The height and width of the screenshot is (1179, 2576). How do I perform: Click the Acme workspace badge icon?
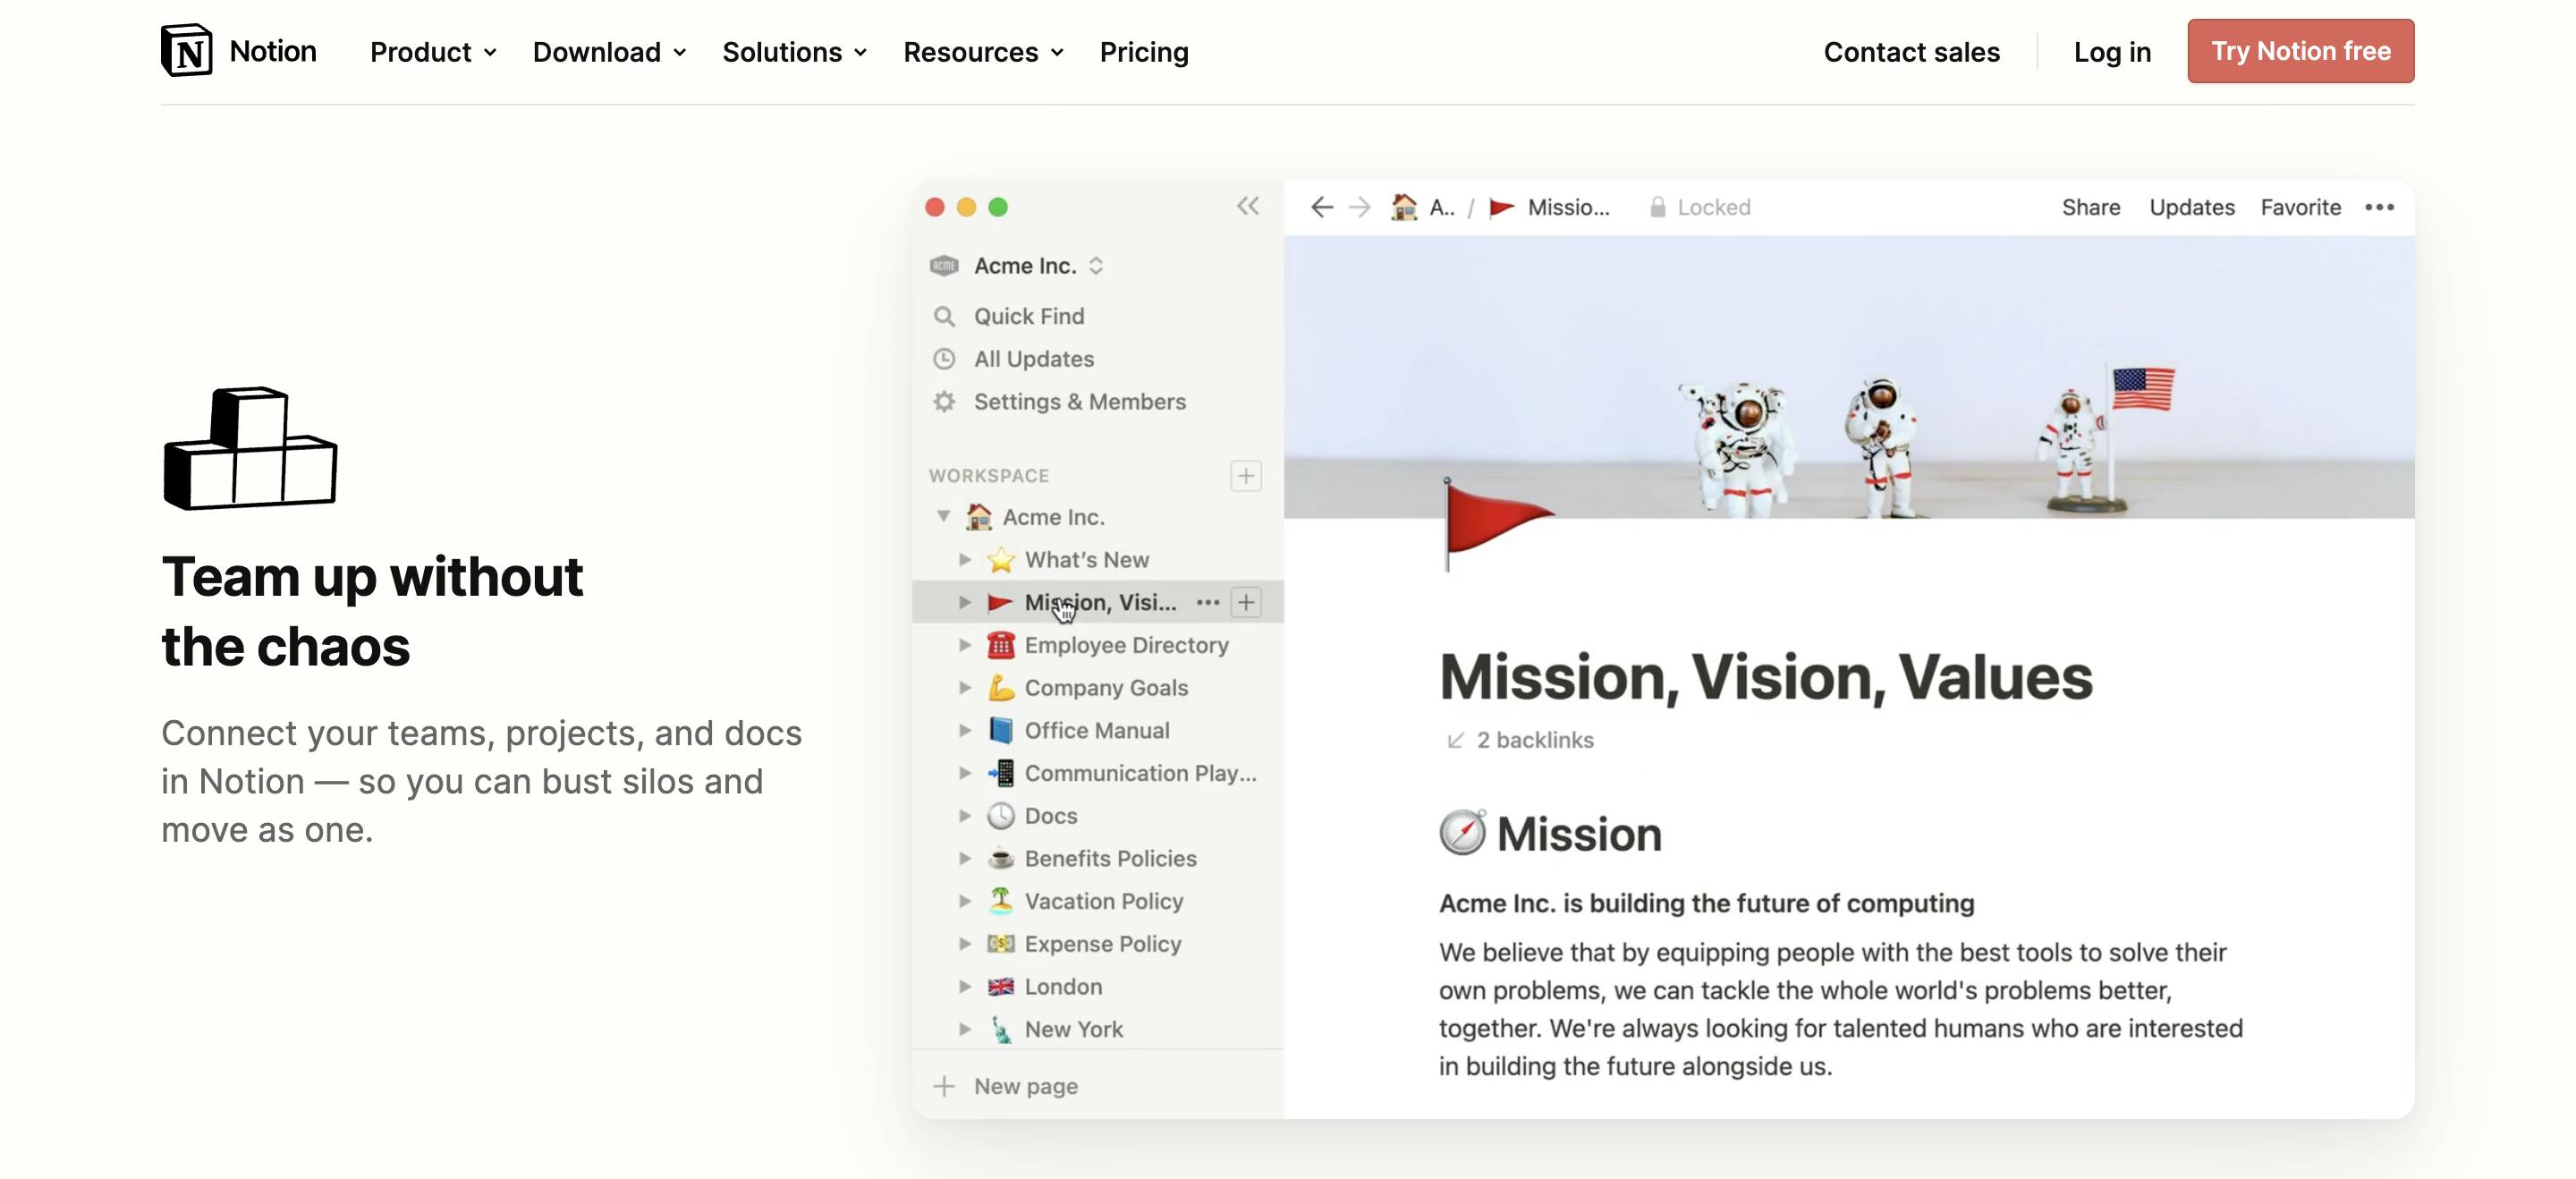click(944, 265)
